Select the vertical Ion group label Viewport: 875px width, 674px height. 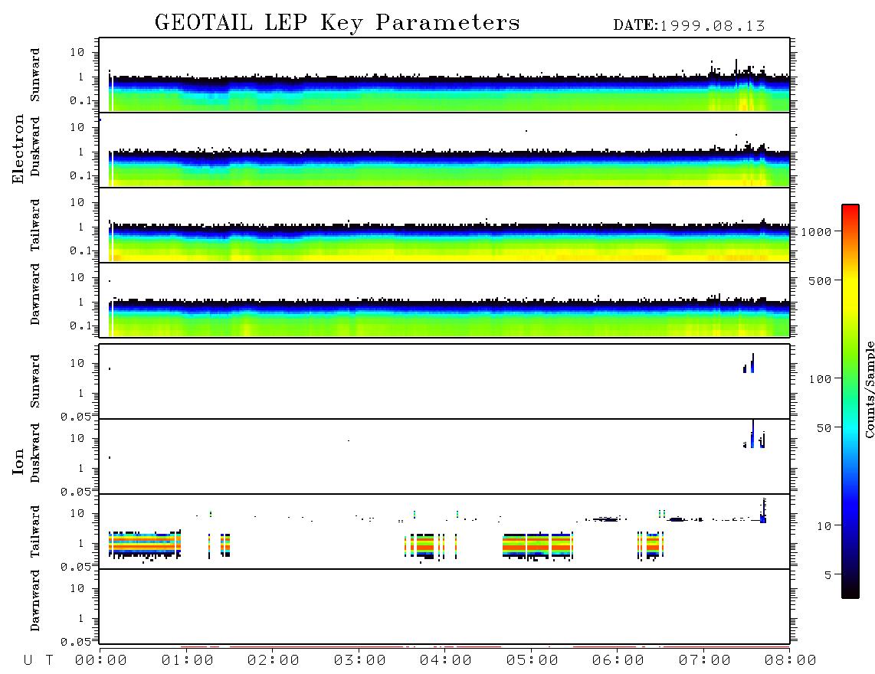pos(18,461)
